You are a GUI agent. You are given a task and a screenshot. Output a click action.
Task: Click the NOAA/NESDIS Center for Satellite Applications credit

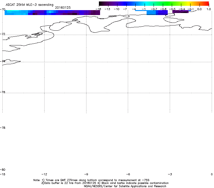(125, 186)
